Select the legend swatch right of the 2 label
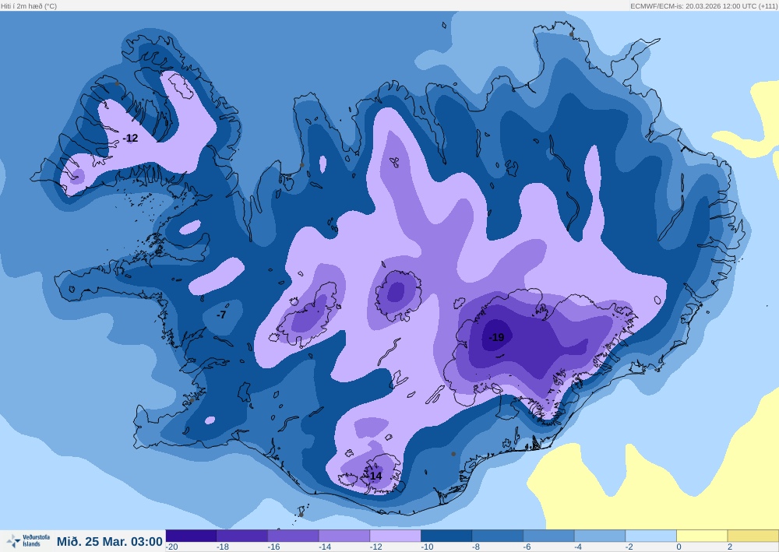 753,536
